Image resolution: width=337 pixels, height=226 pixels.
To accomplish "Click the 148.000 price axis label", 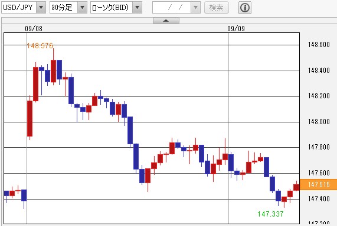I will pyautogui.click(x=319, y=122).
